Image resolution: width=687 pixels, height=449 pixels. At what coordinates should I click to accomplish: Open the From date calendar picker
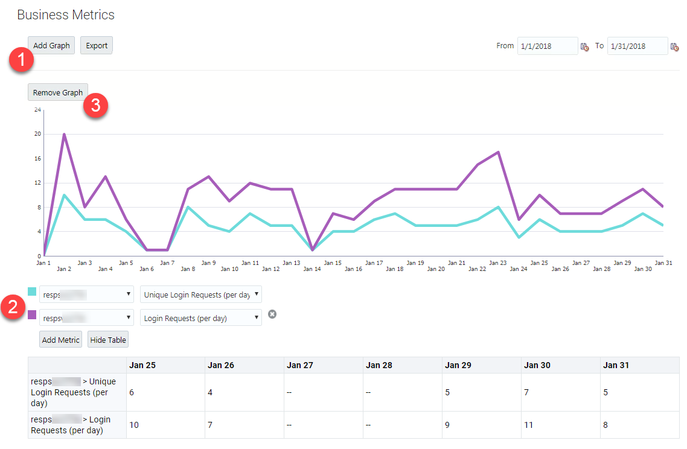point(584,46)
